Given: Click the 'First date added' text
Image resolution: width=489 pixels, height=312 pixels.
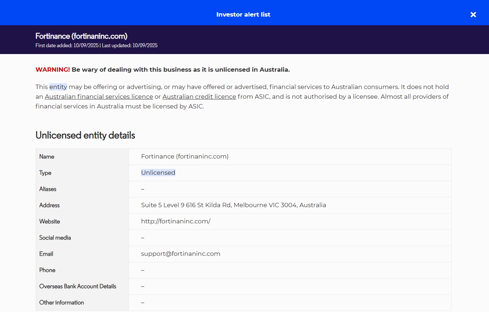Looking at the screenshot, I should pos(67,45).
